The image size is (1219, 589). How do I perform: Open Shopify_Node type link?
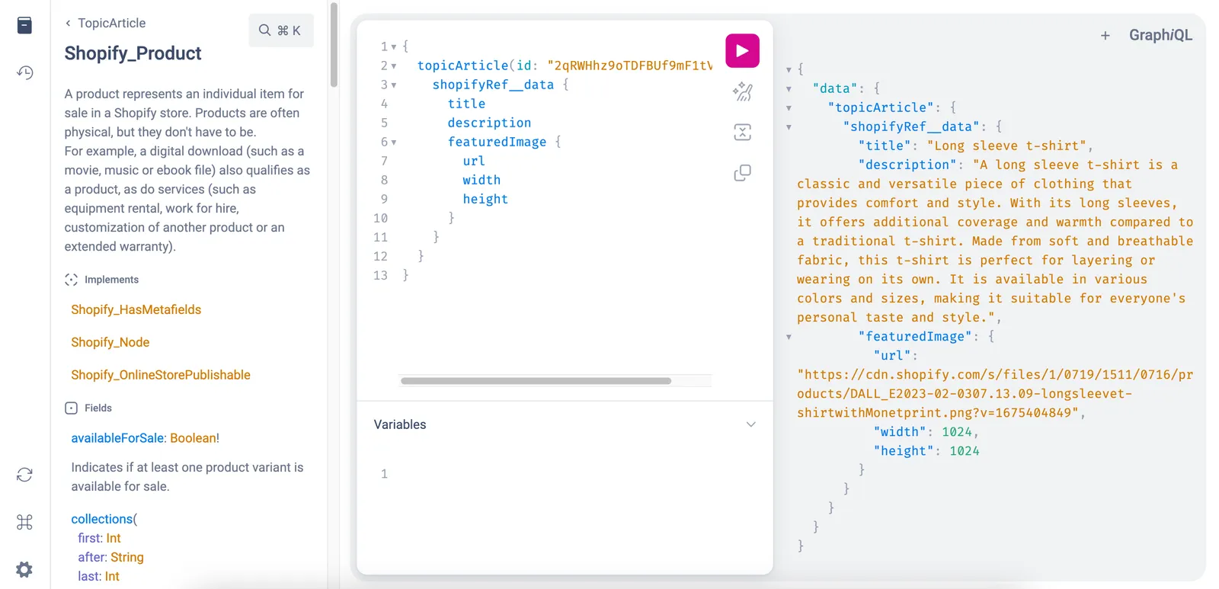tap(110, 342)
